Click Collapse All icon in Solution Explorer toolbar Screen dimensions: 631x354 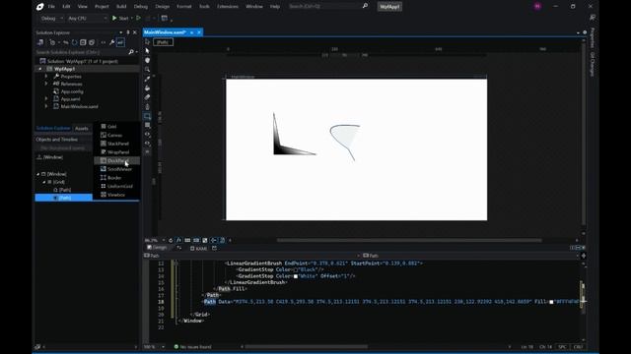(x=83, y=42)
